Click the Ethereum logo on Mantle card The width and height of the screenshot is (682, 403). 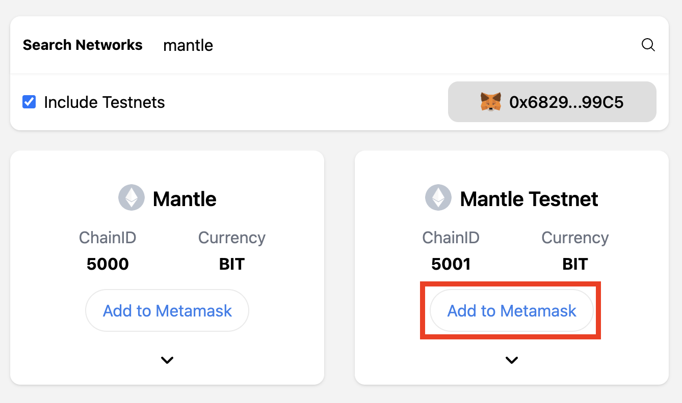pyautogui.click(x=132, y=198)
